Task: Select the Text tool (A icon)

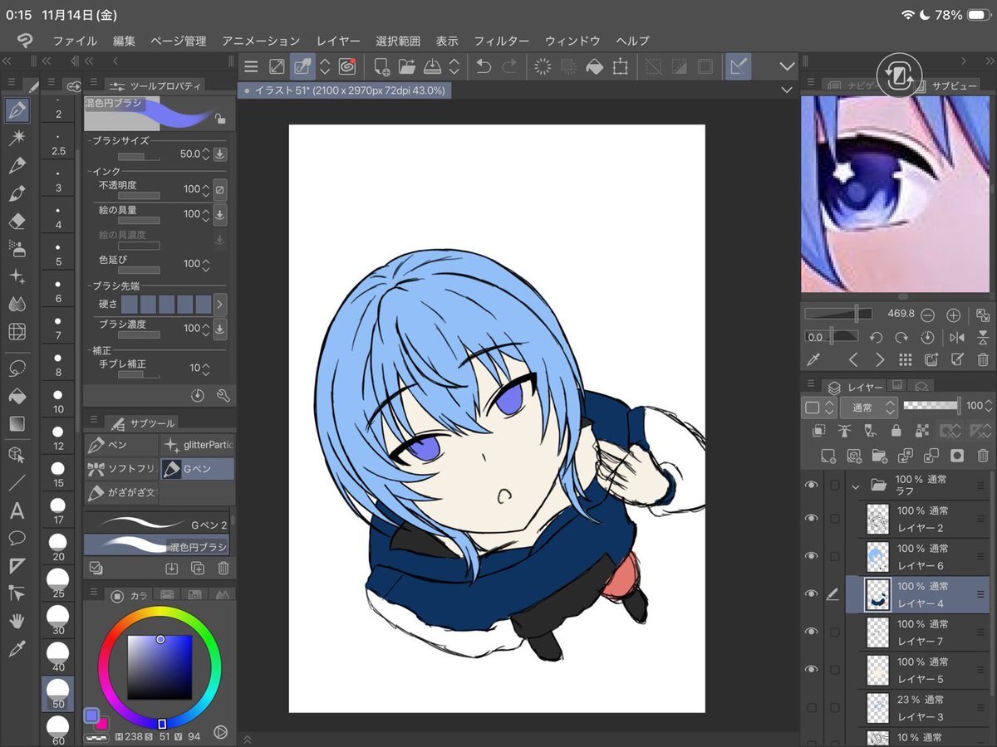Action: click(17, 510)
